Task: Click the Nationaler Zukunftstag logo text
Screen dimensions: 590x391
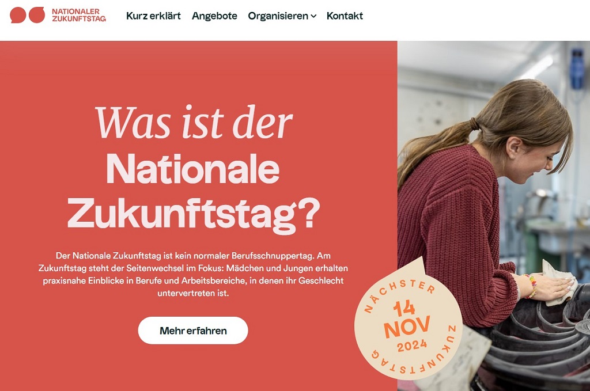Action: click(x=79, y=15)
